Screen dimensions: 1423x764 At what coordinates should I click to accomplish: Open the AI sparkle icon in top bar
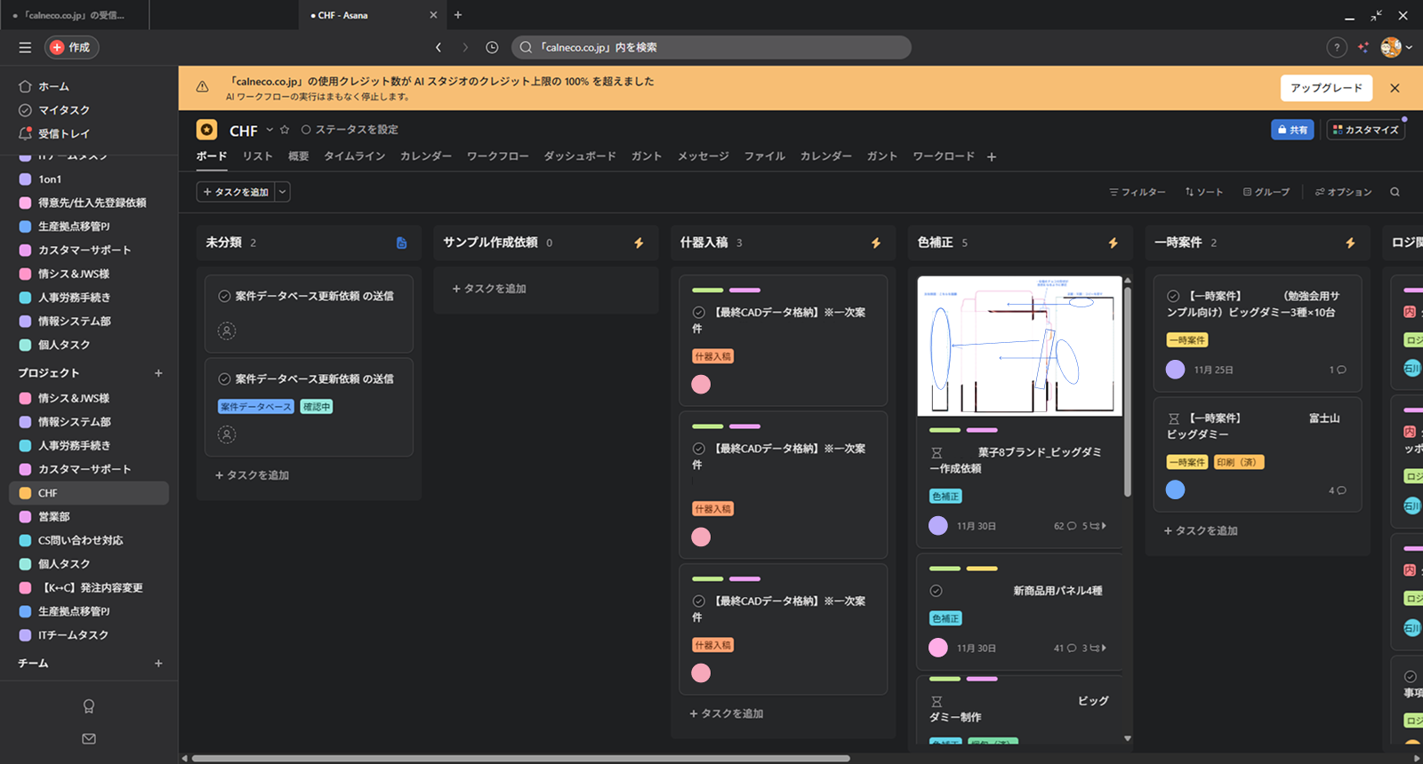click(x=1363, y=48)
